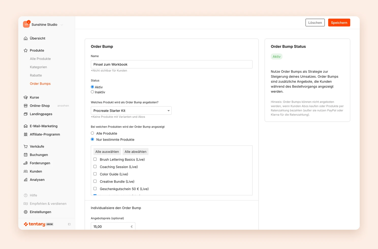Check Brush Lettering Basics (Live) checkbox
Viewport: 378px width, 249px height.
click(95, 159)
